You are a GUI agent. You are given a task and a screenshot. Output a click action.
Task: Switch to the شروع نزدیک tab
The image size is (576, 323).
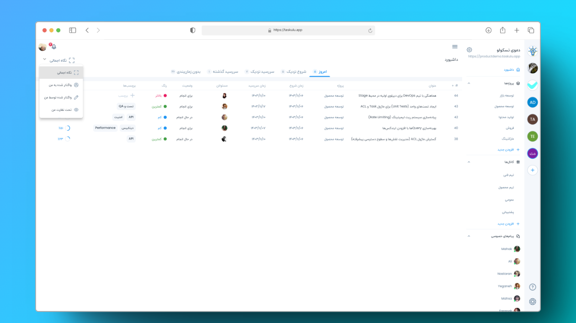[x=293, y=72]
